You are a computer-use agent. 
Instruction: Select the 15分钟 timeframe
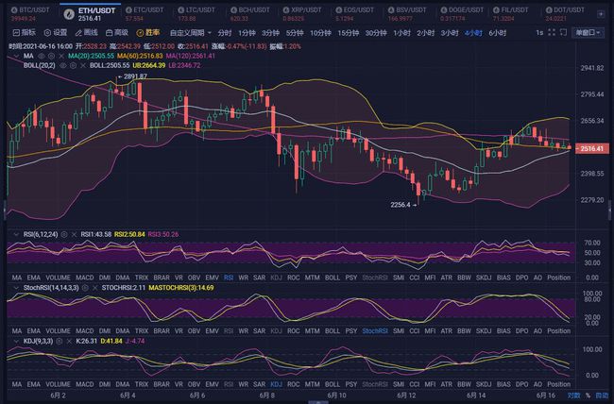pos(349,31)
